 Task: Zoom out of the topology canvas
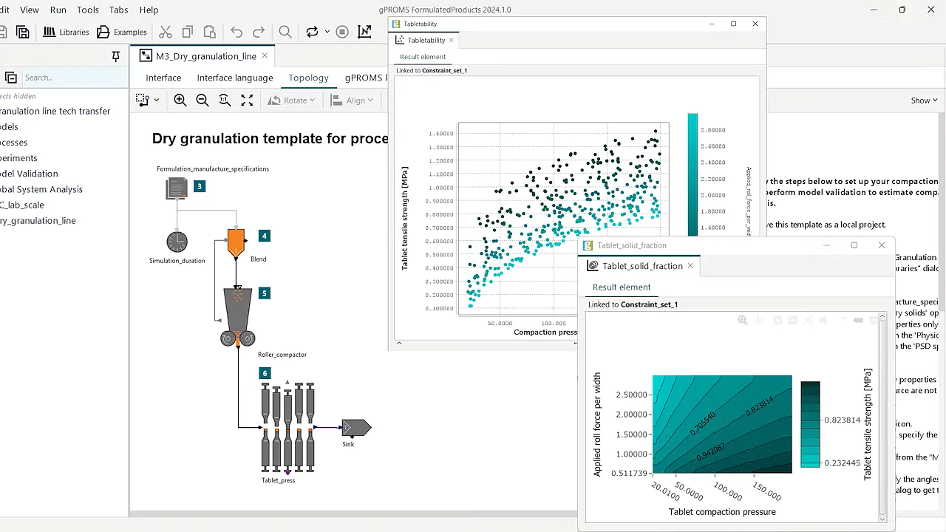pyautogui.click(x=203, y=100)
